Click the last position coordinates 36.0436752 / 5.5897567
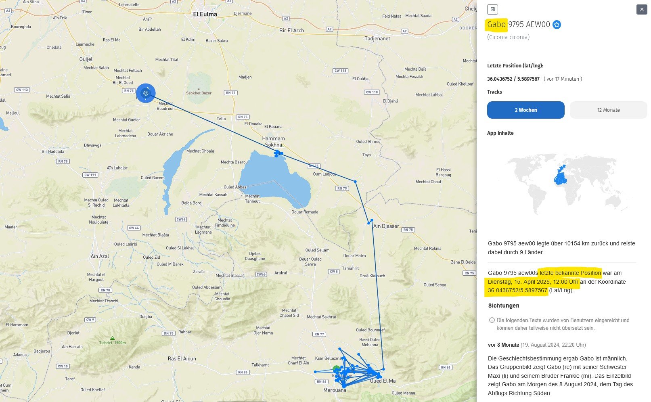The image size is (651, 402). click(513, 79)
